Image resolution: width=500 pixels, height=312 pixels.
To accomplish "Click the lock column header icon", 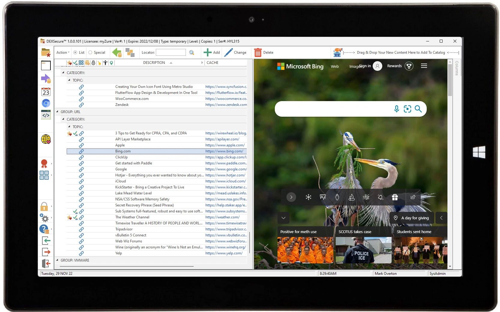I will [x=93, y=63].
